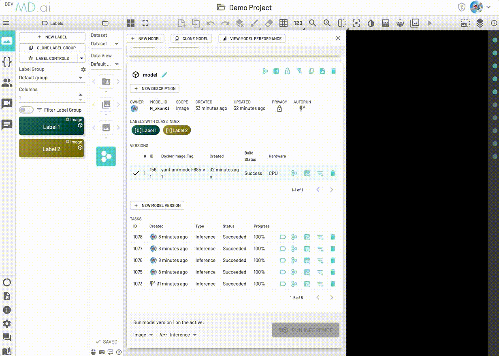Toggle the Filter Label Group switch
499x356 pixels.
click(26, 110)
